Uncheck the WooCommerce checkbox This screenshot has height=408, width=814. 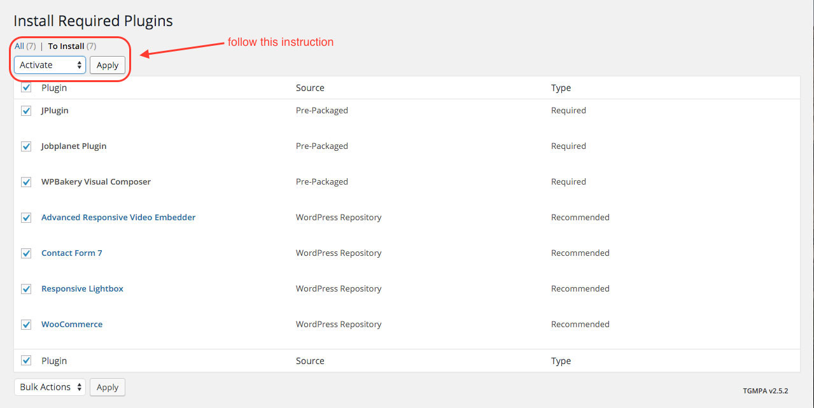click(x=26, y=325)
